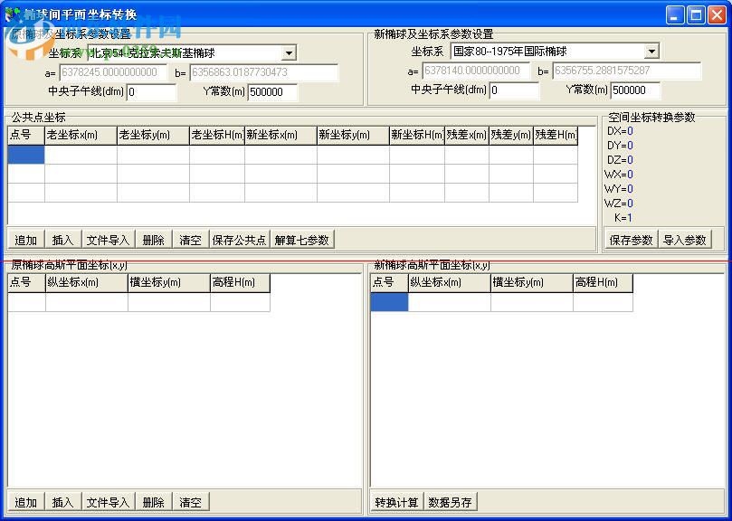Click the 保存公共点 button
This screenshot has width=732, height=521.
[x=239, y=240]
